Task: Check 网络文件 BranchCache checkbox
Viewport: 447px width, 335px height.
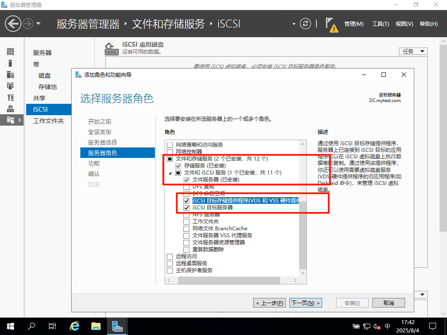Action: (186, 229)
